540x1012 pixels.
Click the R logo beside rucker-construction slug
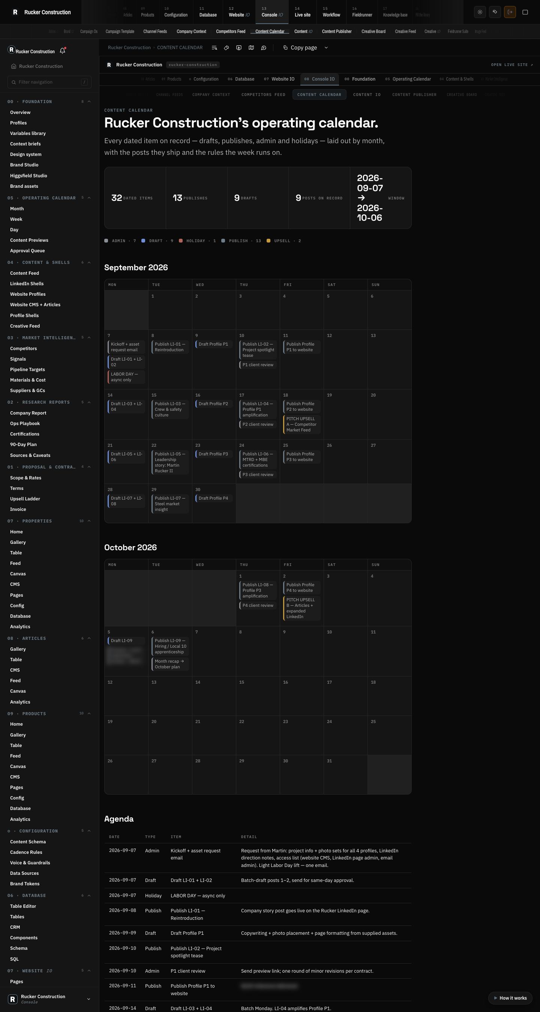[109, 65]
